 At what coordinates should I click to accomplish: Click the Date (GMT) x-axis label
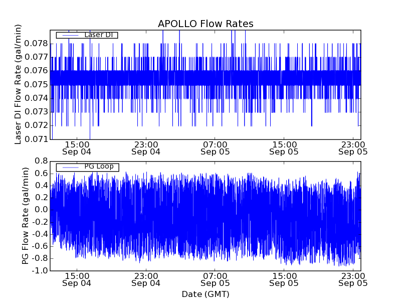tap(206, 294)
